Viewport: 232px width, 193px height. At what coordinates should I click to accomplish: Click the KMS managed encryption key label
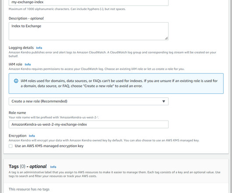pos(49,146)
